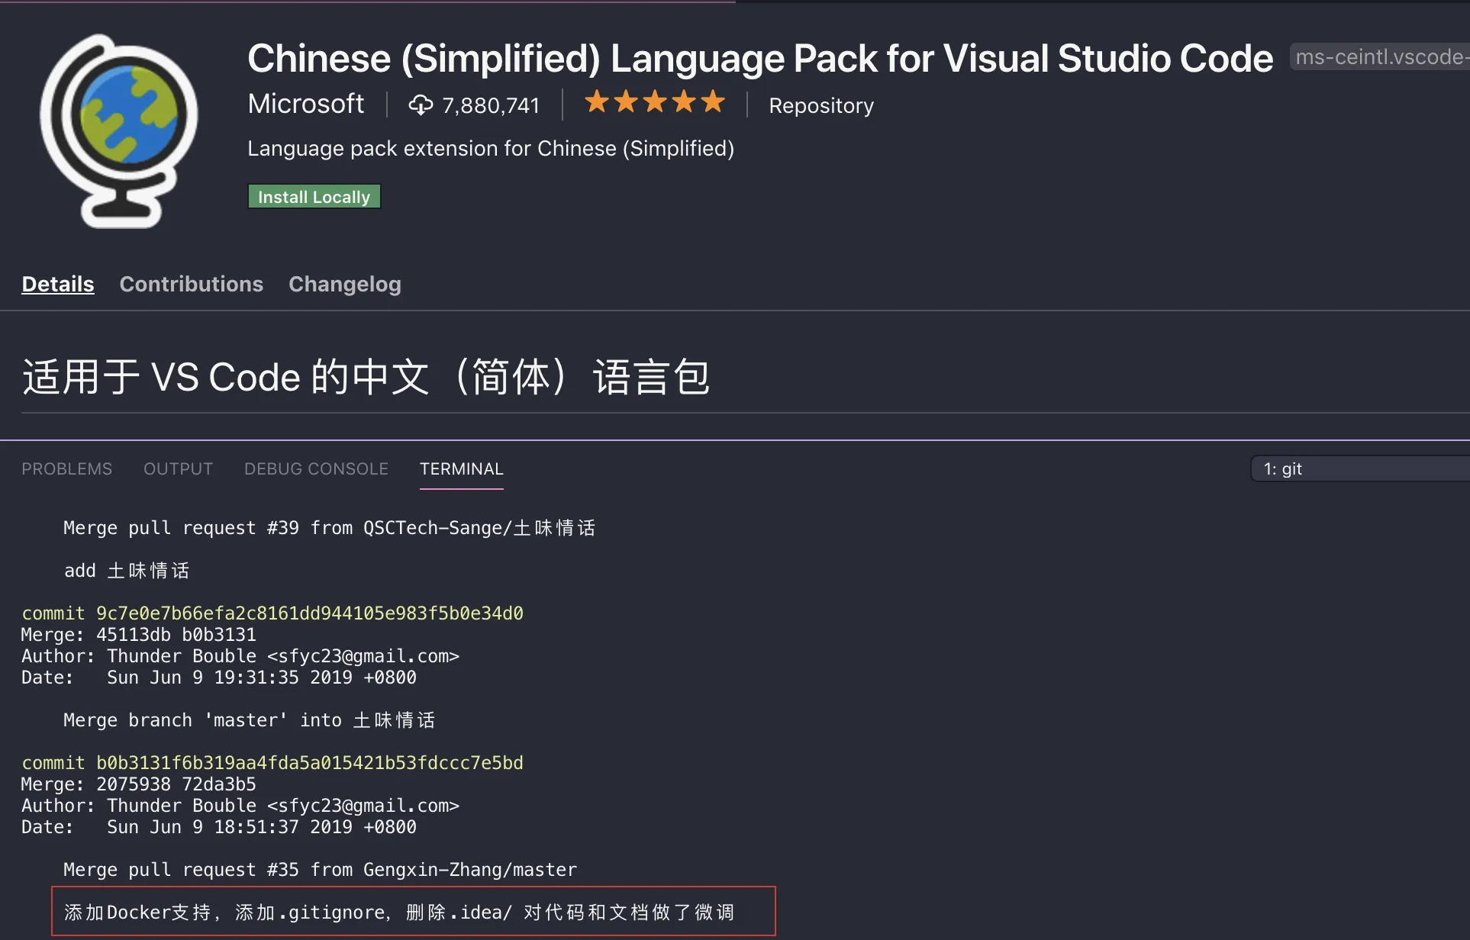Image resolution: width=1470 pixels, height=940 pixels.
Task: Select the TERMINAL panel tab
Action: click(461, 468)
